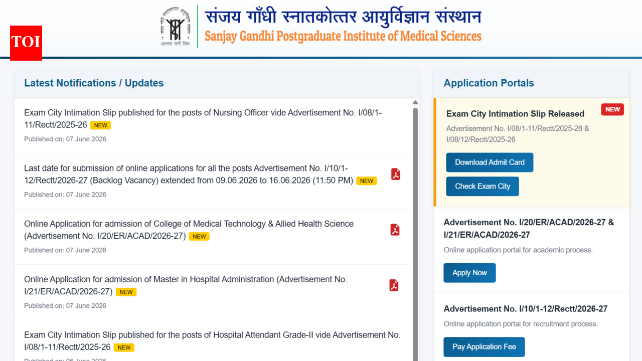Click the SGPGIMS institute logo emblem

point(175,27)
